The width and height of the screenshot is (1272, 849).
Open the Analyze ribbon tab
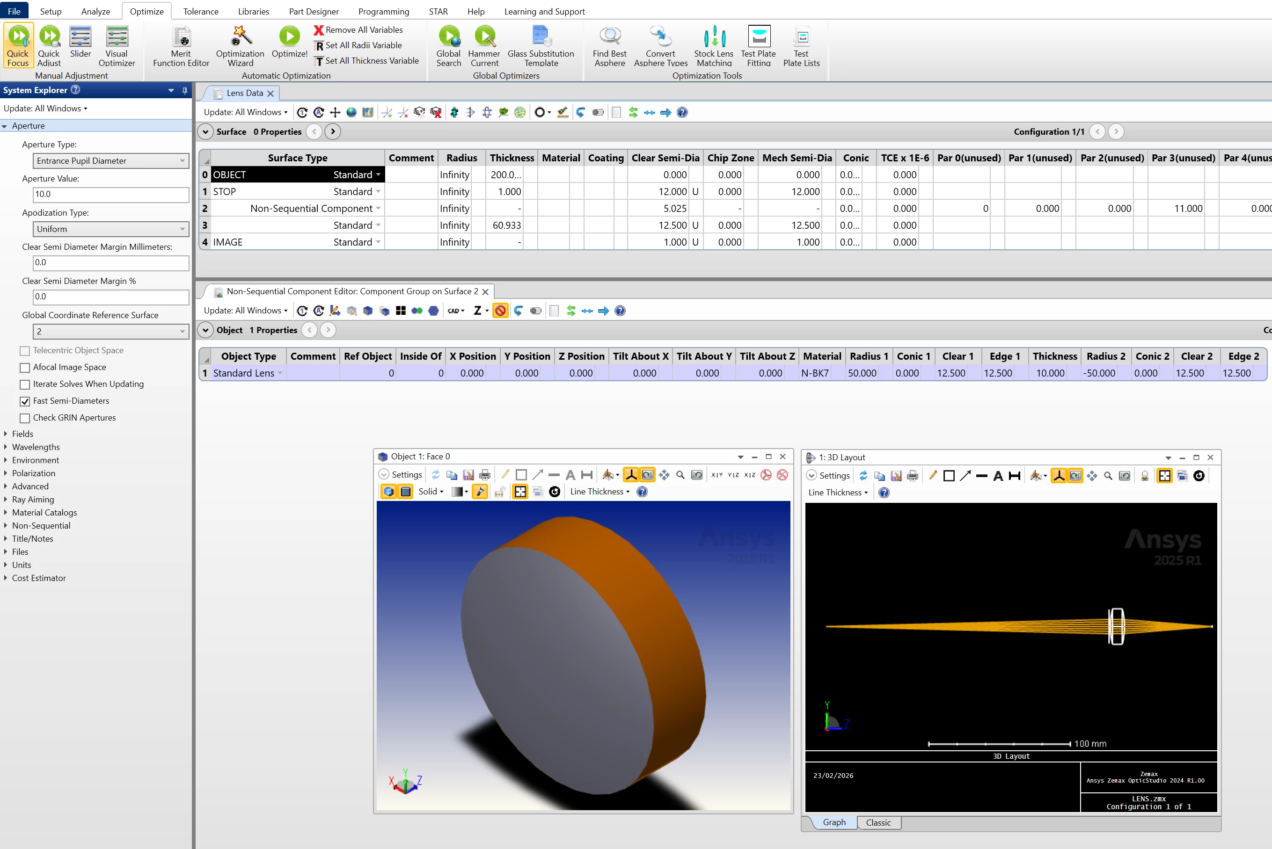[95, 11]
